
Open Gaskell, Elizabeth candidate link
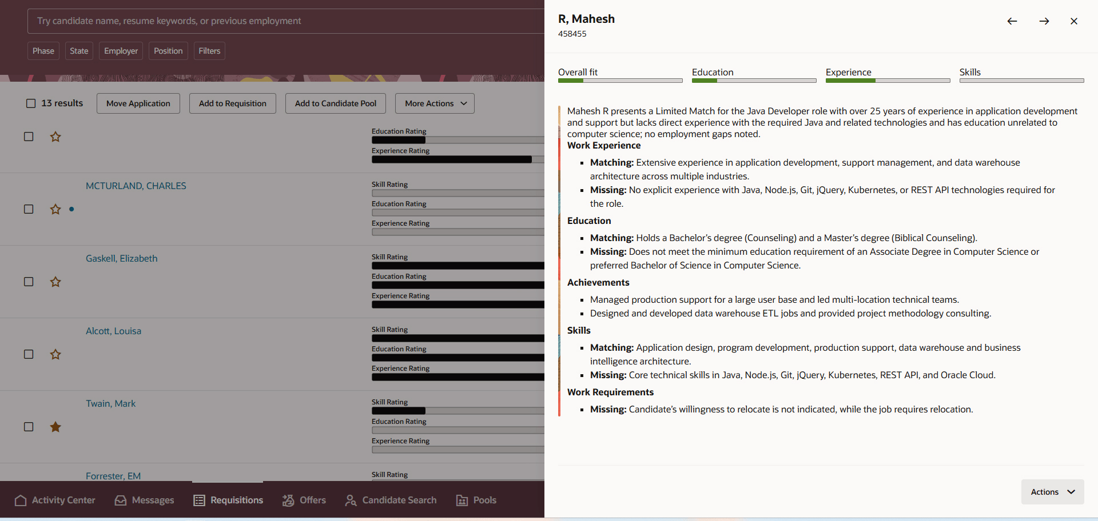click(x=122, y=258)
